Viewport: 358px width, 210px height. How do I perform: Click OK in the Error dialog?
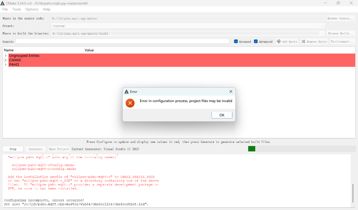[222, 115]
